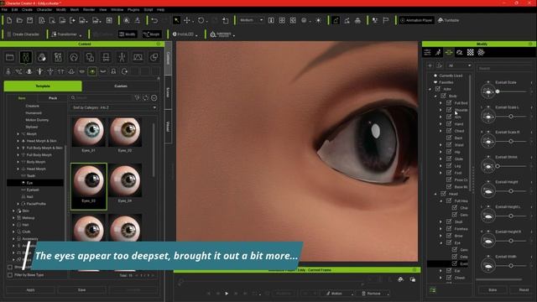Click the Open Project folder icon
Screen dimensions: 537x302
19,20
